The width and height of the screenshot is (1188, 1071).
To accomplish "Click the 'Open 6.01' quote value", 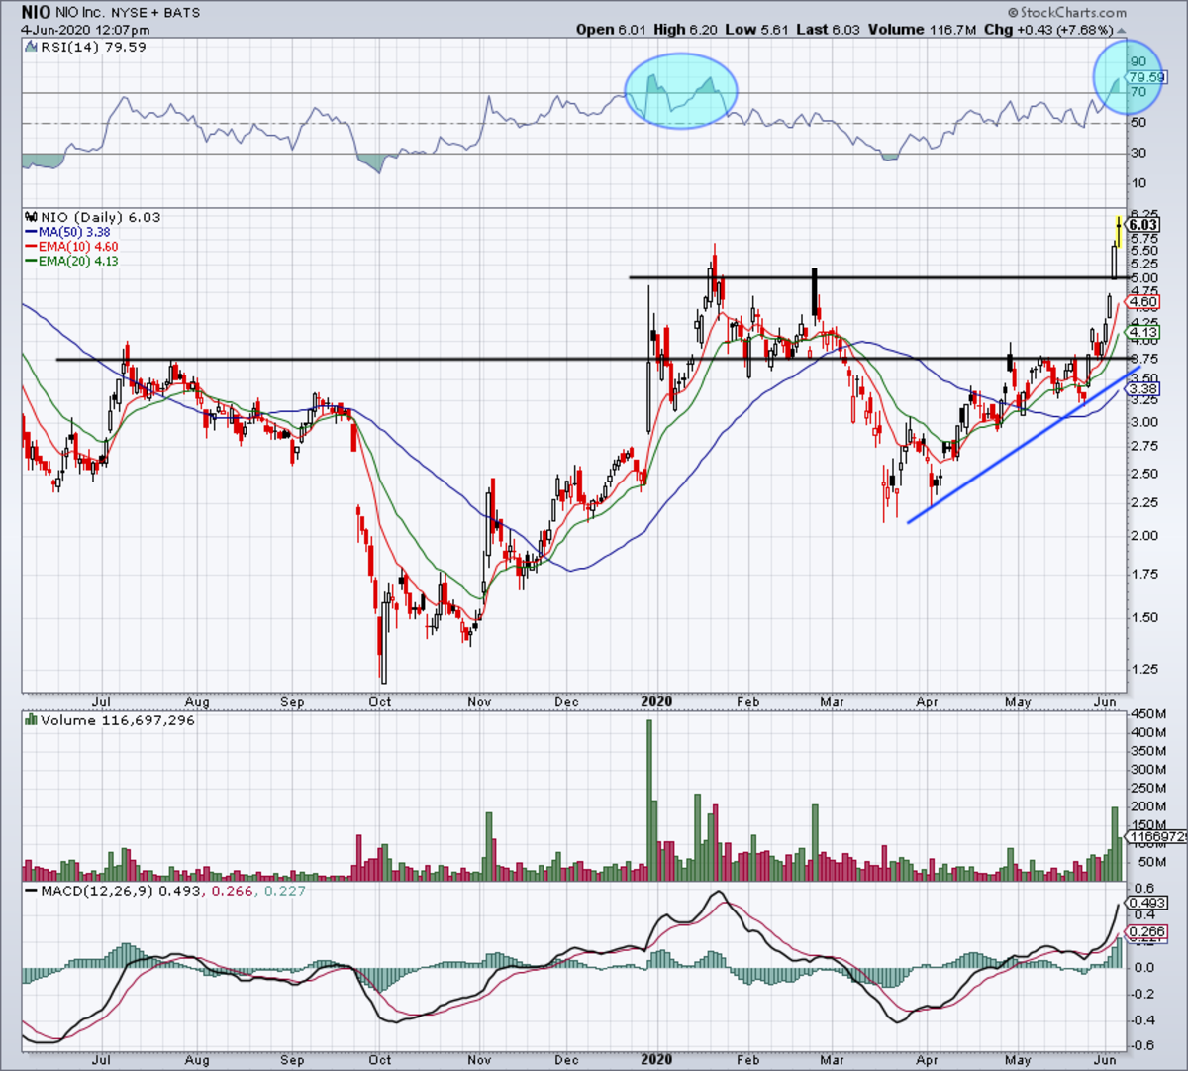I will click(610, 29).
